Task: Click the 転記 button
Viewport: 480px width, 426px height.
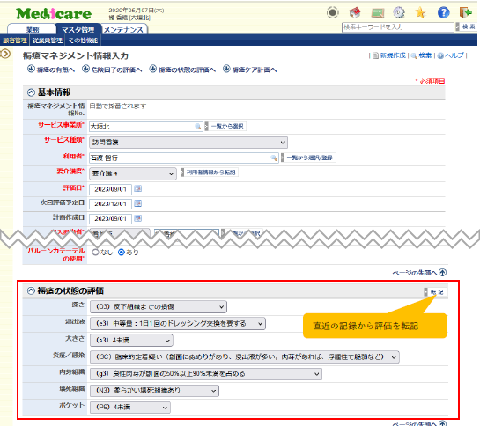Action: [x=436, y=292]
